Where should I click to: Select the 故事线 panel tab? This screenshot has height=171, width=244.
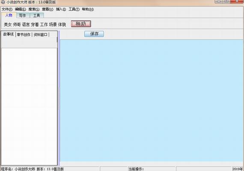[9, 34]
